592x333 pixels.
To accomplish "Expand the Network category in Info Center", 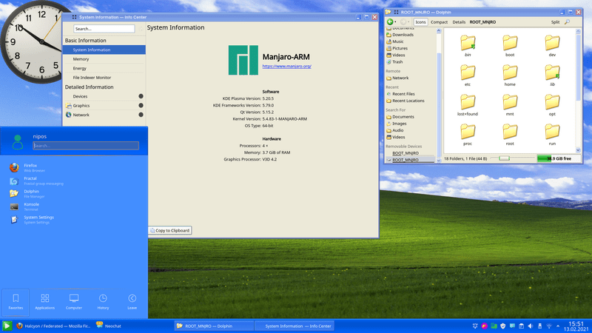I will coord(141,115).
